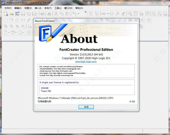This screenshot has height=135, width=170.
Task: Click the FontCreator app icon in title bar
Action: 3,3
